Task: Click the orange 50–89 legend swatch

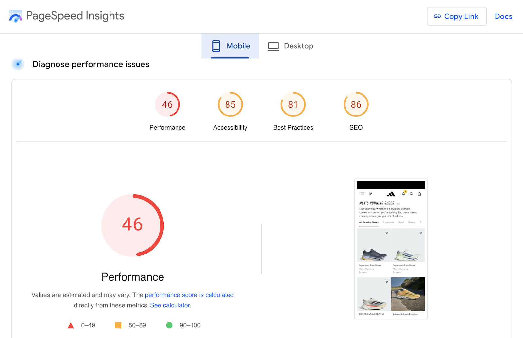Action: click(x=118, y=325)
